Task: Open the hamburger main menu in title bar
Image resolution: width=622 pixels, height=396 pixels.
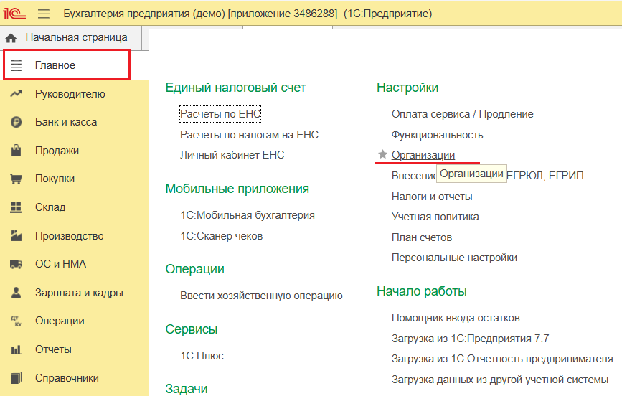Action: [x=44, y=14]
